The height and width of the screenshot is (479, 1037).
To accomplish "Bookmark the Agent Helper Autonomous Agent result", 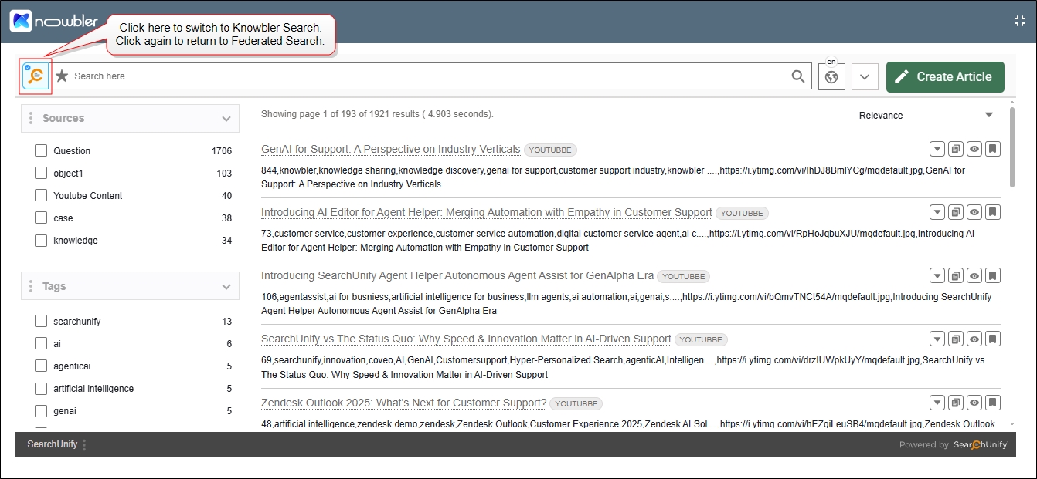I will click(994, 275).
